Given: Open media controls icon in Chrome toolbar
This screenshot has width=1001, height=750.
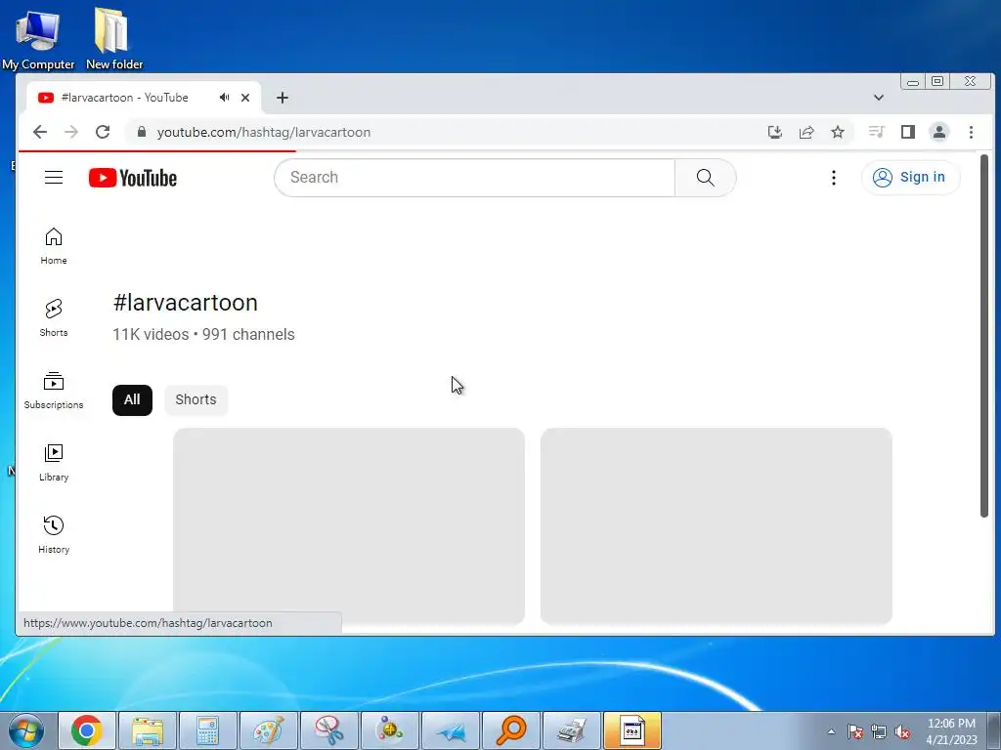Looking at the screenshot, I should click(877, 132).
